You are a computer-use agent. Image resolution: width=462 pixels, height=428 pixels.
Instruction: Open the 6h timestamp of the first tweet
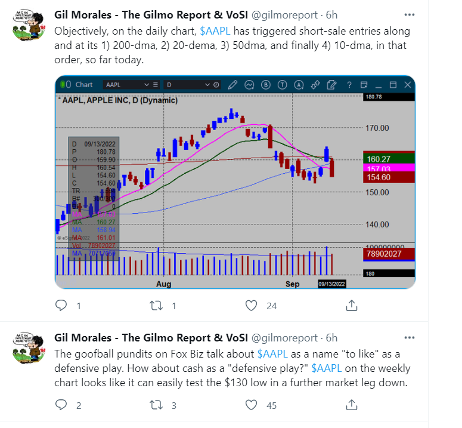pyautogui.click(x=333, y=14)
